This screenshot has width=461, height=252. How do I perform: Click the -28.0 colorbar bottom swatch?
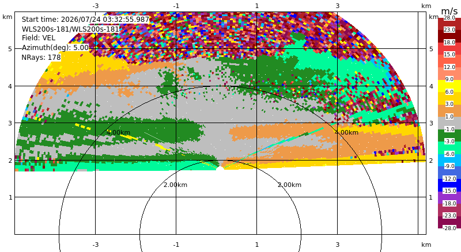[449, 226]
